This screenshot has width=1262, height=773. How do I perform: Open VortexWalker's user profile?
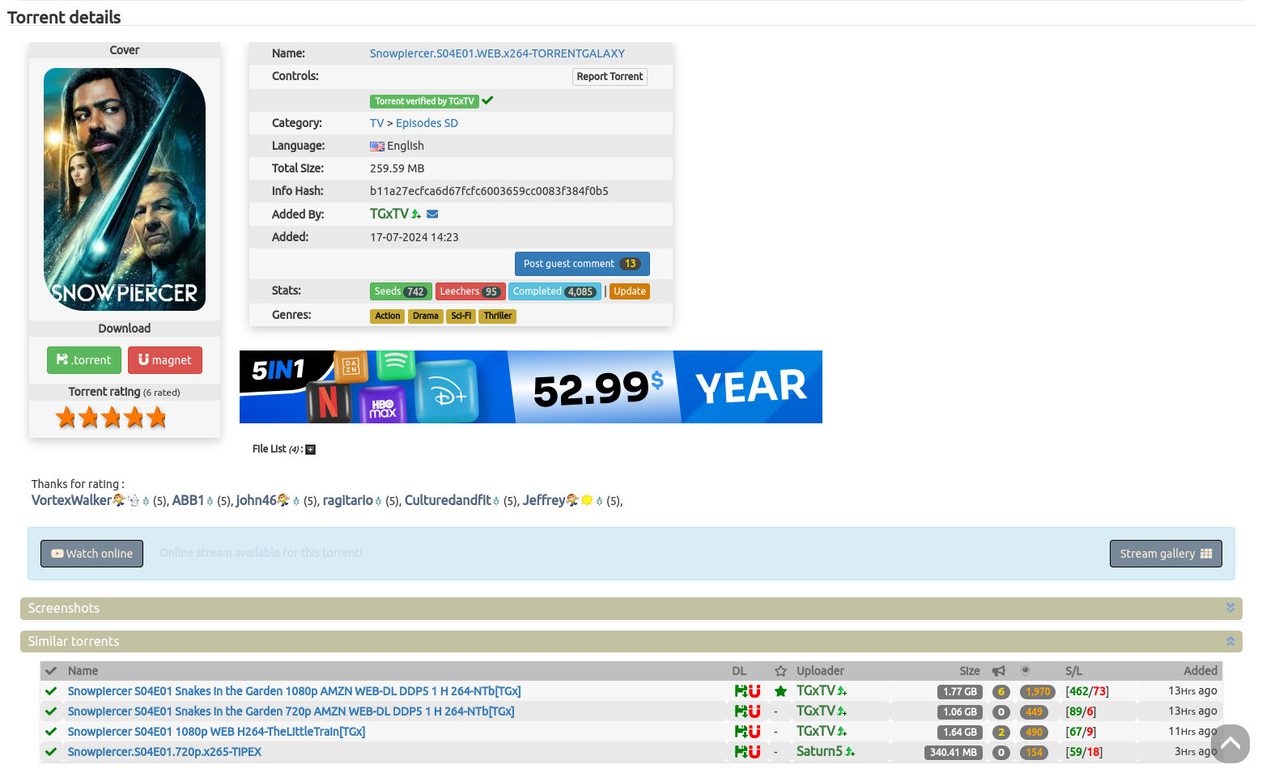(71, 500)
